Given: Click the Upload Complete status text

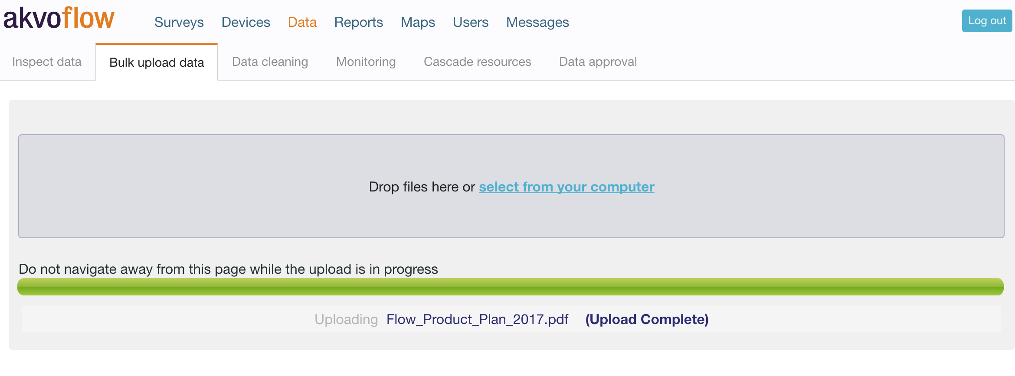Looking at the screenshot, I should coord(647,319).
